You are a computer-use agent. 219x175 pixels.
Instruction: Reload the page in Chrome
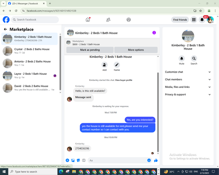tap(16, 11)
